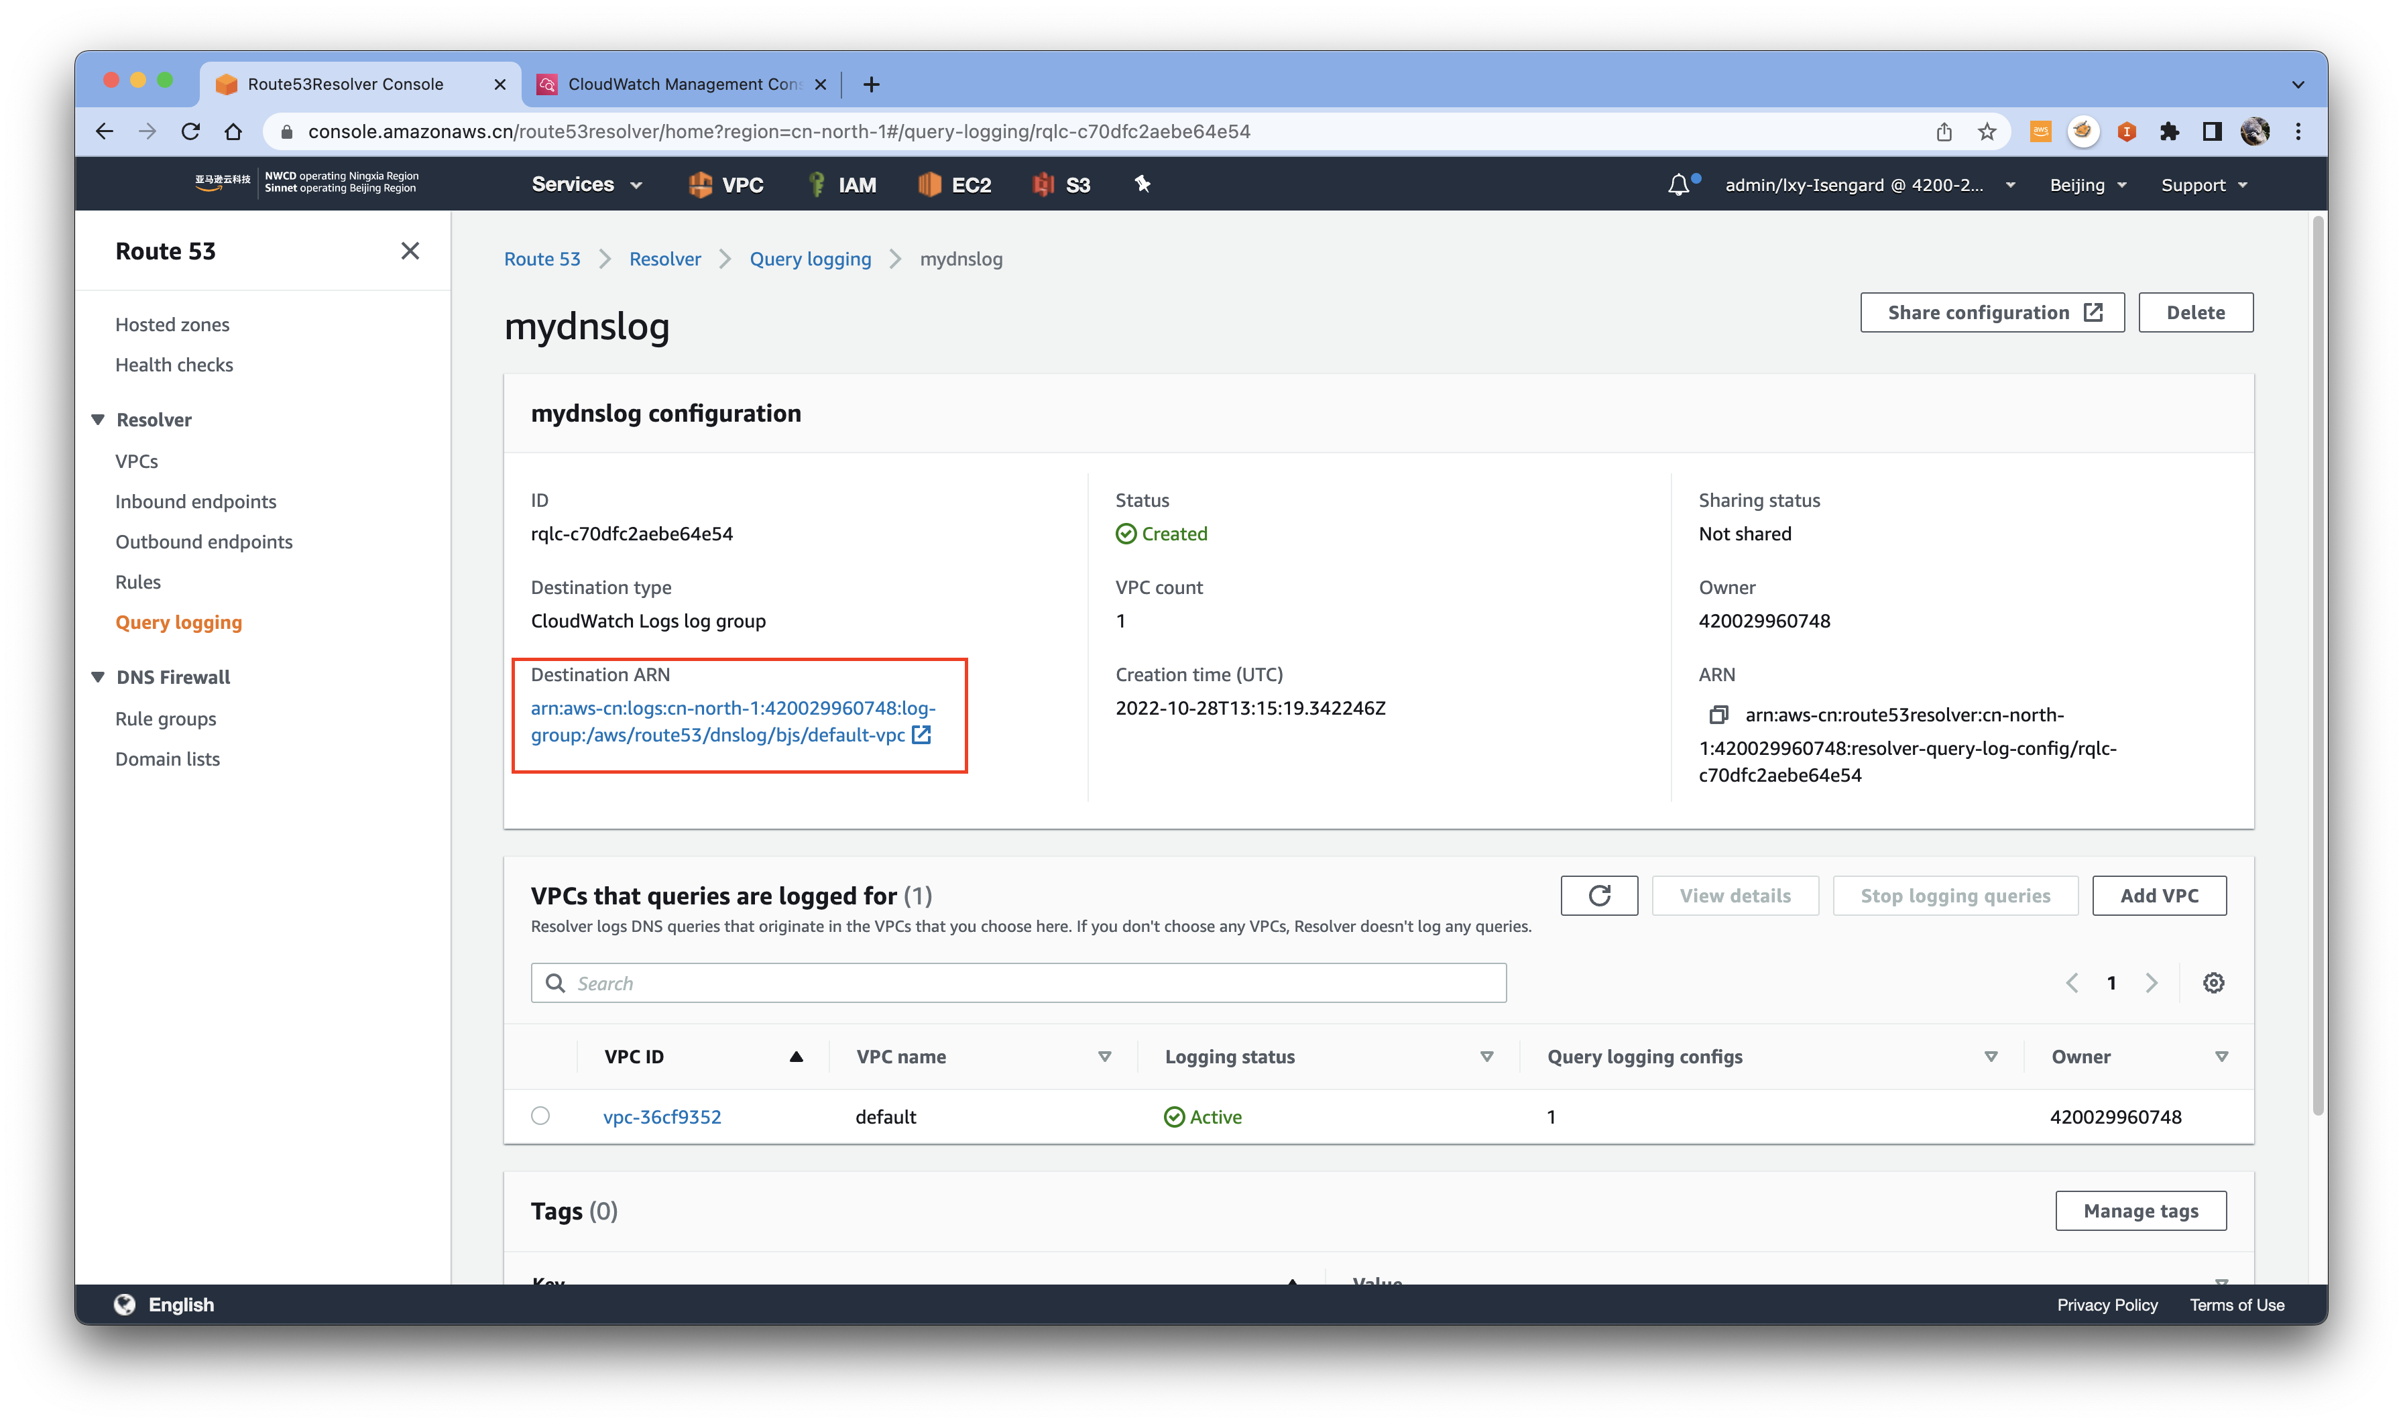
Task: Click the Delete button
Action: [x=2194, y=313]
